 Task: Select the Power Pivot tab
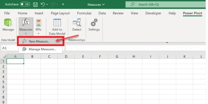click(192, 13)
